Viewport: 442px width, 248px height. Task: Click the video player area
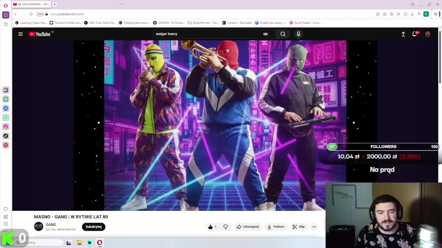[x=225, y=125]
